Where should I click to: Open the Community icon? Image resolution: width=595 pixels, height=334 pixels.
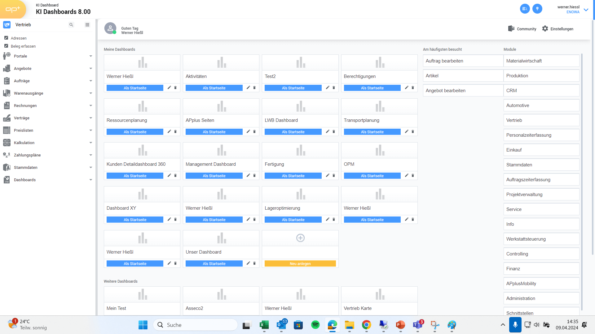click(x=511, y=28)
